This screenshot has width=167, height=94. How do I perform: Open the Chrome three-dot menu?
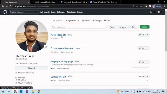(164, 6)
